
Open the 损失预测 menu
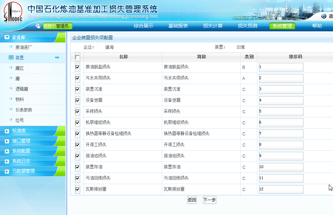coord(248,26)
